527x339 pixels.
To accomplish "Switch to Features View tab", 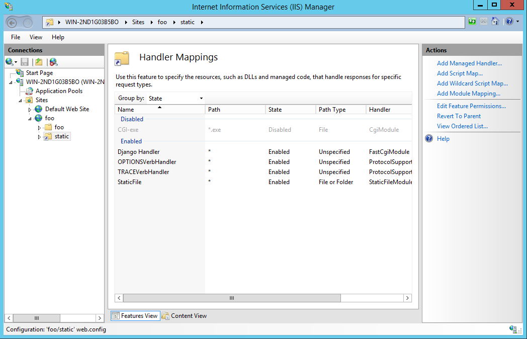I will click(x=135, y=316).
